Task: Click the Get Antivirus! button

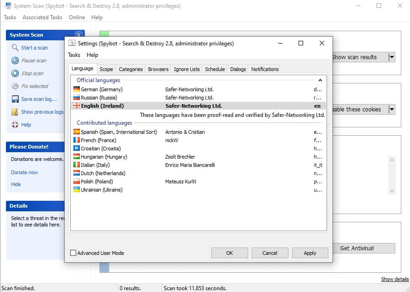Action: [x=364, y=248]
